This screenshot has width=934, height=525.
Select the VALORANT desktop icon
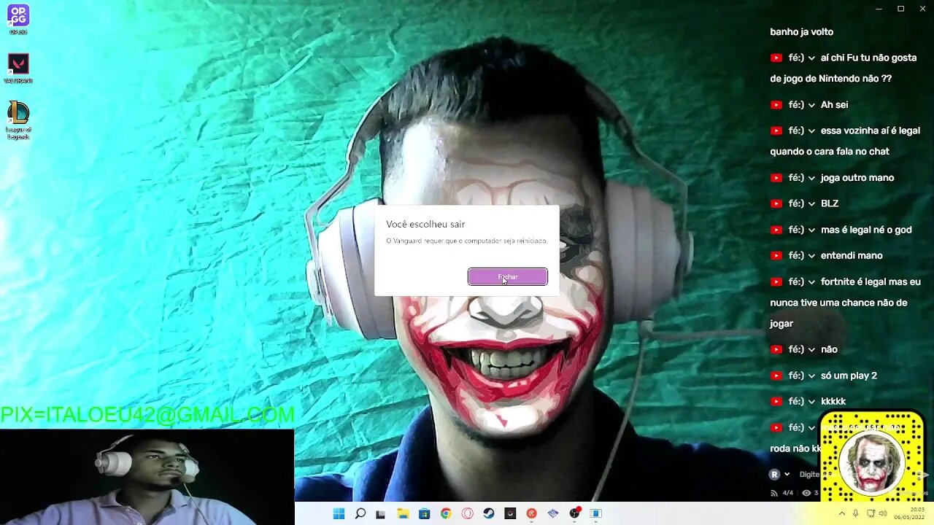pos(18,69)
